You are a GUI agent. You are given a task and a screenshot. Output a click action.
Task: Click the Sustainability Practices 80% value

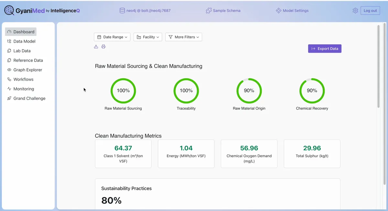pyautogui.click(x=112, y=201)
